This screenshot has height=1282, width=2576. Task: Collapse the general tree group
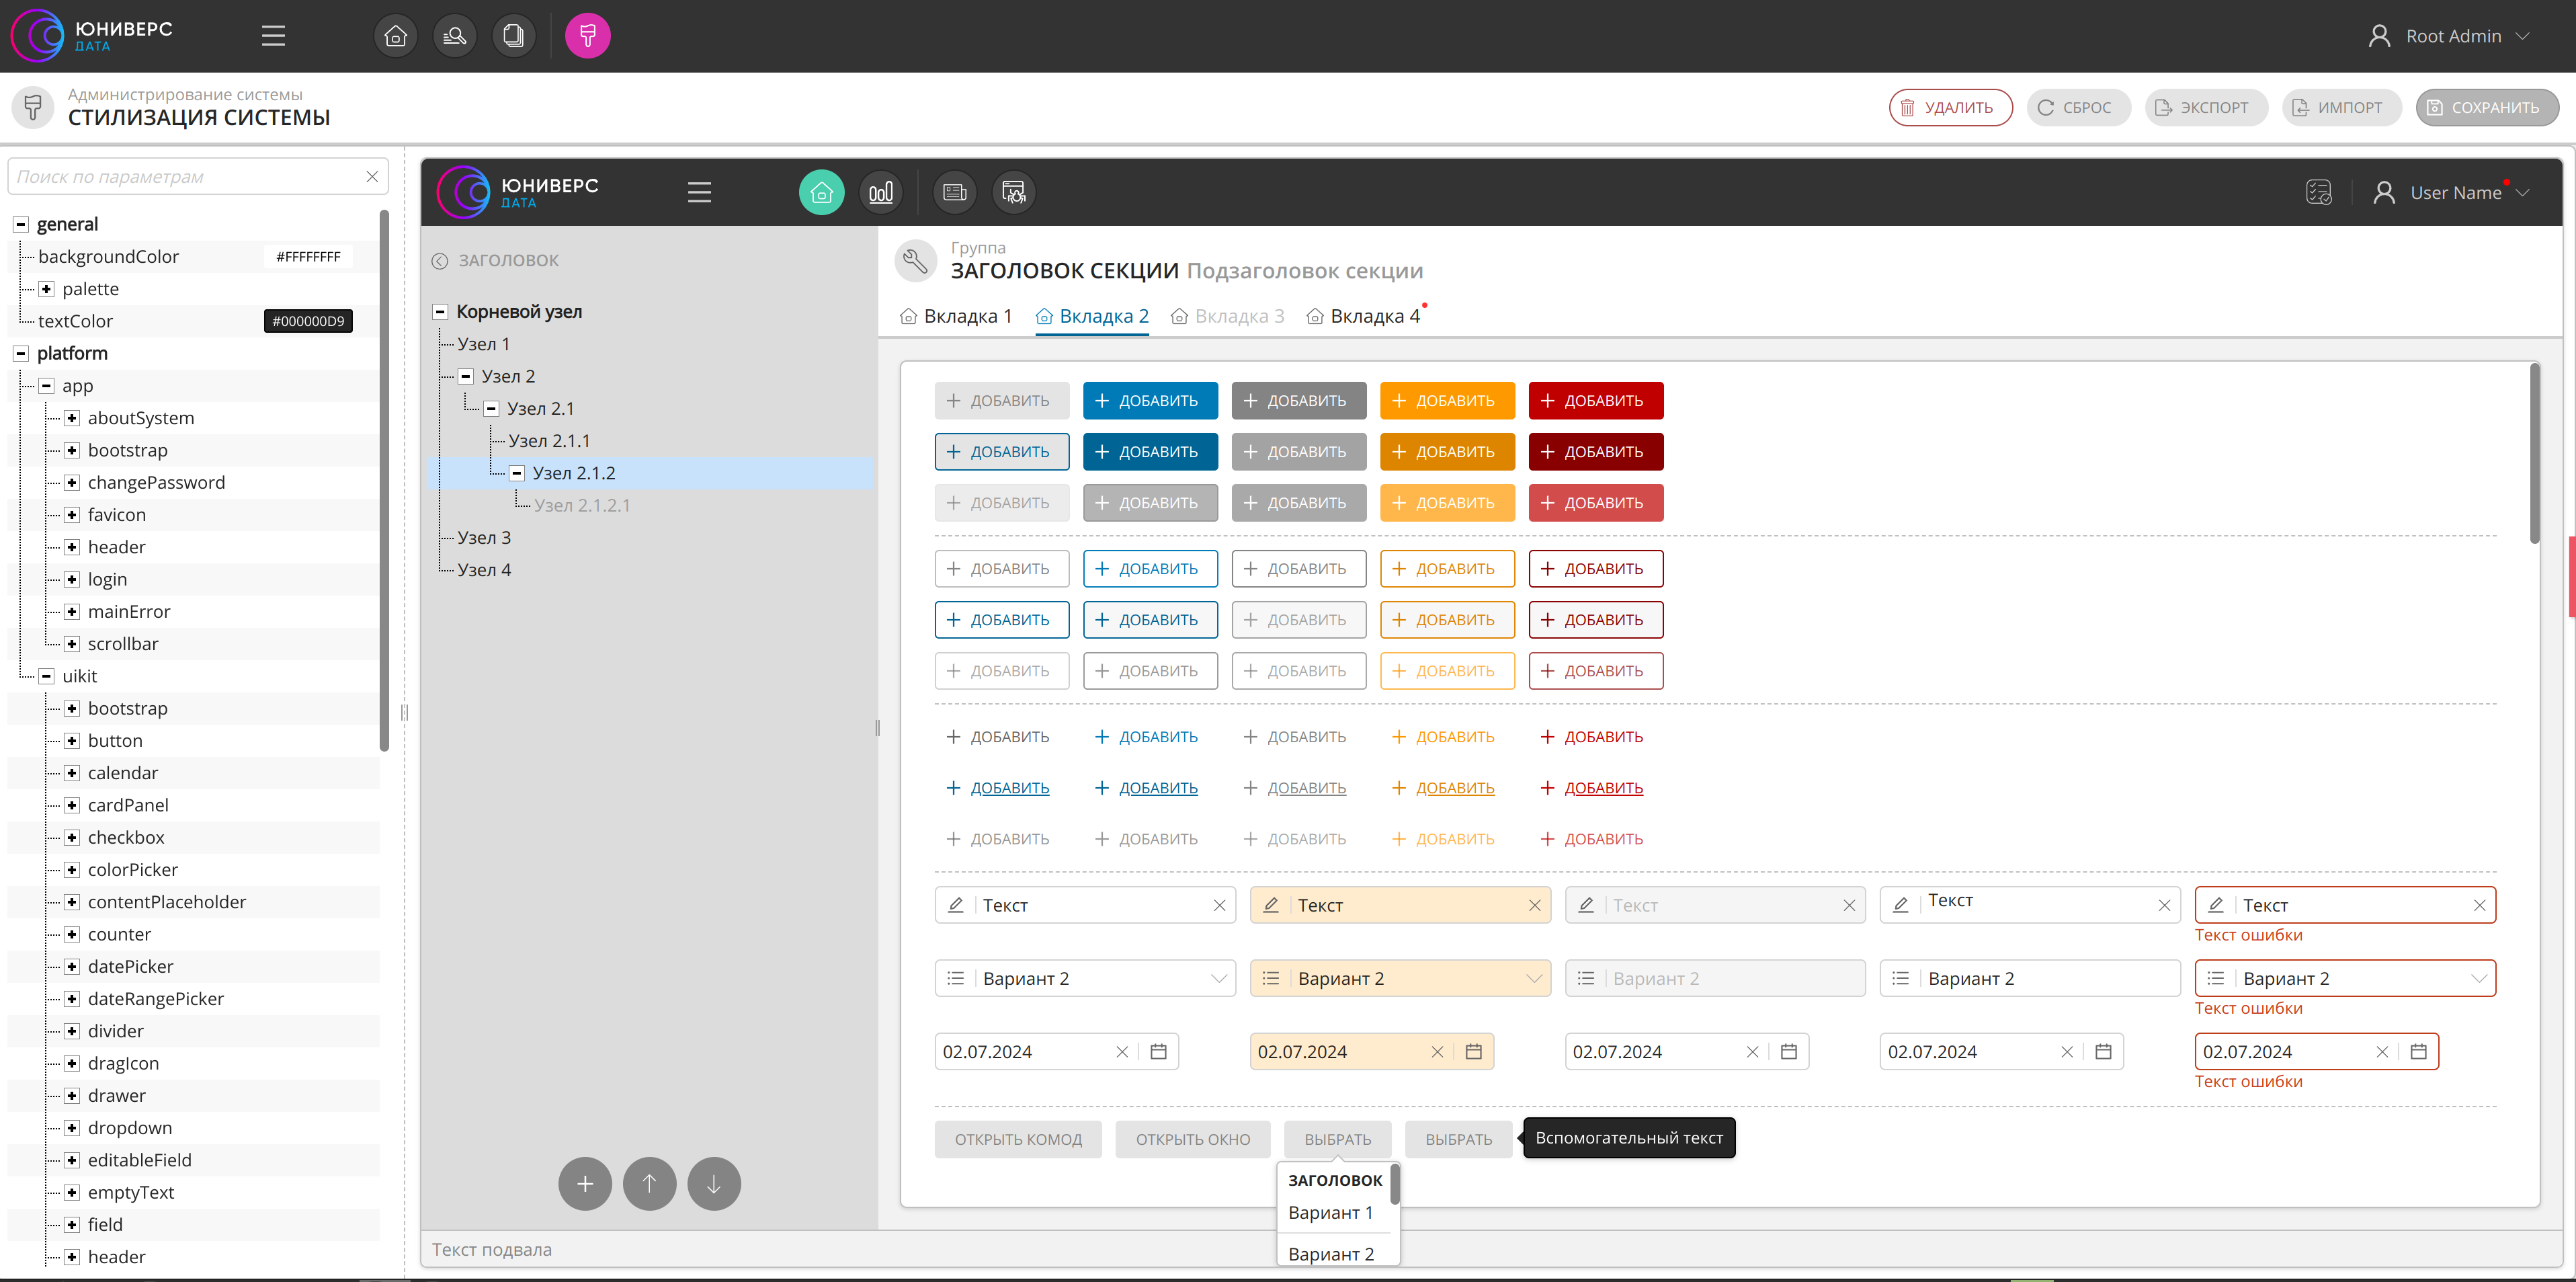(20, 224)
